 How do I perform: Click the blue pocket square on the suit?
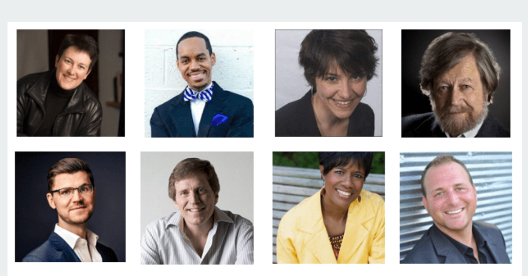(219, 120)
